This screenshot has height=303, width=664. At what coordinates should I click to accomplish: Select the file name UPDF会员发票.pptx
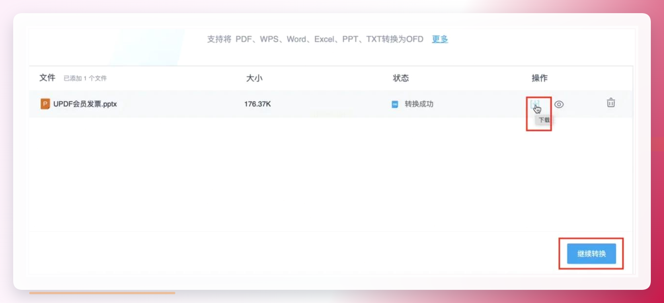coord(85,104)
